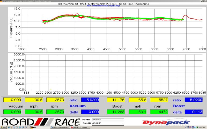Click the Boost ratio field 5.9200
Viewport: 207px width, 129px height.
point(194,100)
